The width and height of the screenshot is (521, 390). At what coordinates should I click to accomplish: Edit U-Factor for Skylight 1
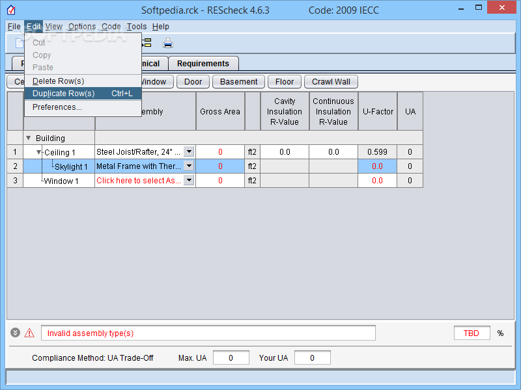[x=377, y=166]
